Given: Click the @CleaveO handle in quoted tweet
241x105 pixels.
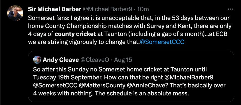Looking at the screenshot, I should tap(95, 60).
